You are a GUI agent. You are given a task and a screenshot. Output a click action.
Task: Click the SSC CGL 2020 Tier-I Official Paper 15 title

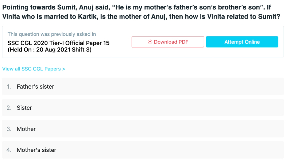[x=58, y=43]
